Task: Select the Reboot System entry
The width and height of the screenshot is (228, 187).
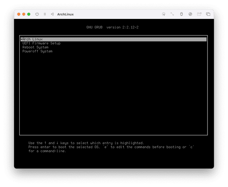Action: [35, 47]
